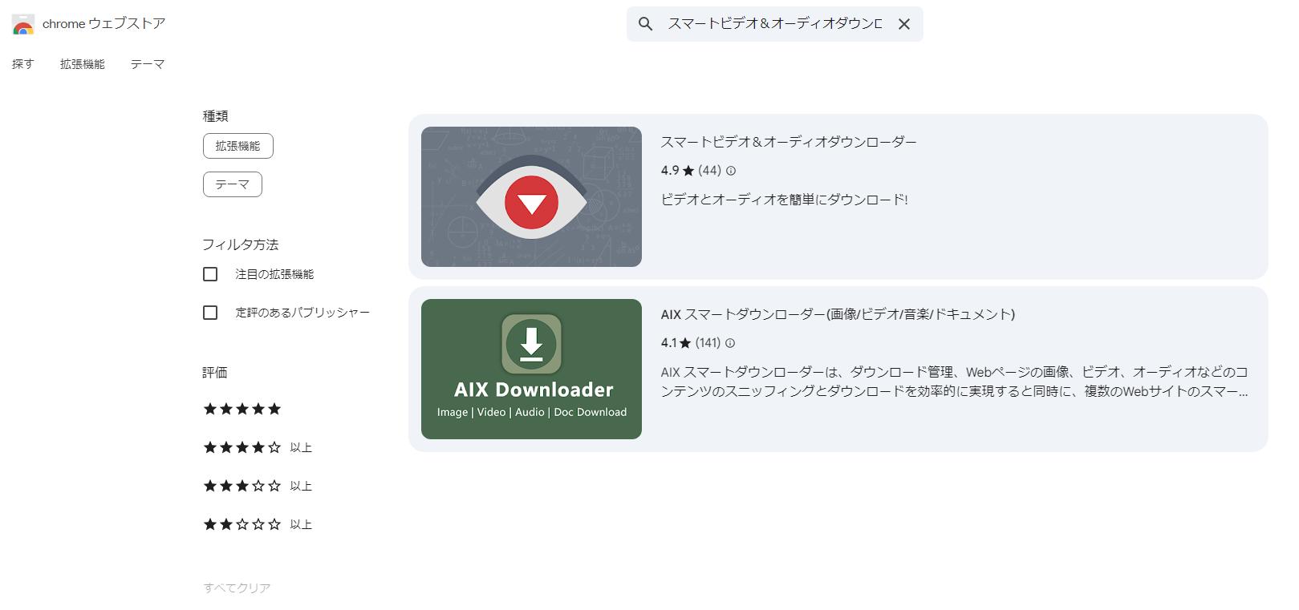The image size is (1299, 610).
Task: Open スマートビデオ＆オーディオダウンローダー title link
Action: click(789, 142)
